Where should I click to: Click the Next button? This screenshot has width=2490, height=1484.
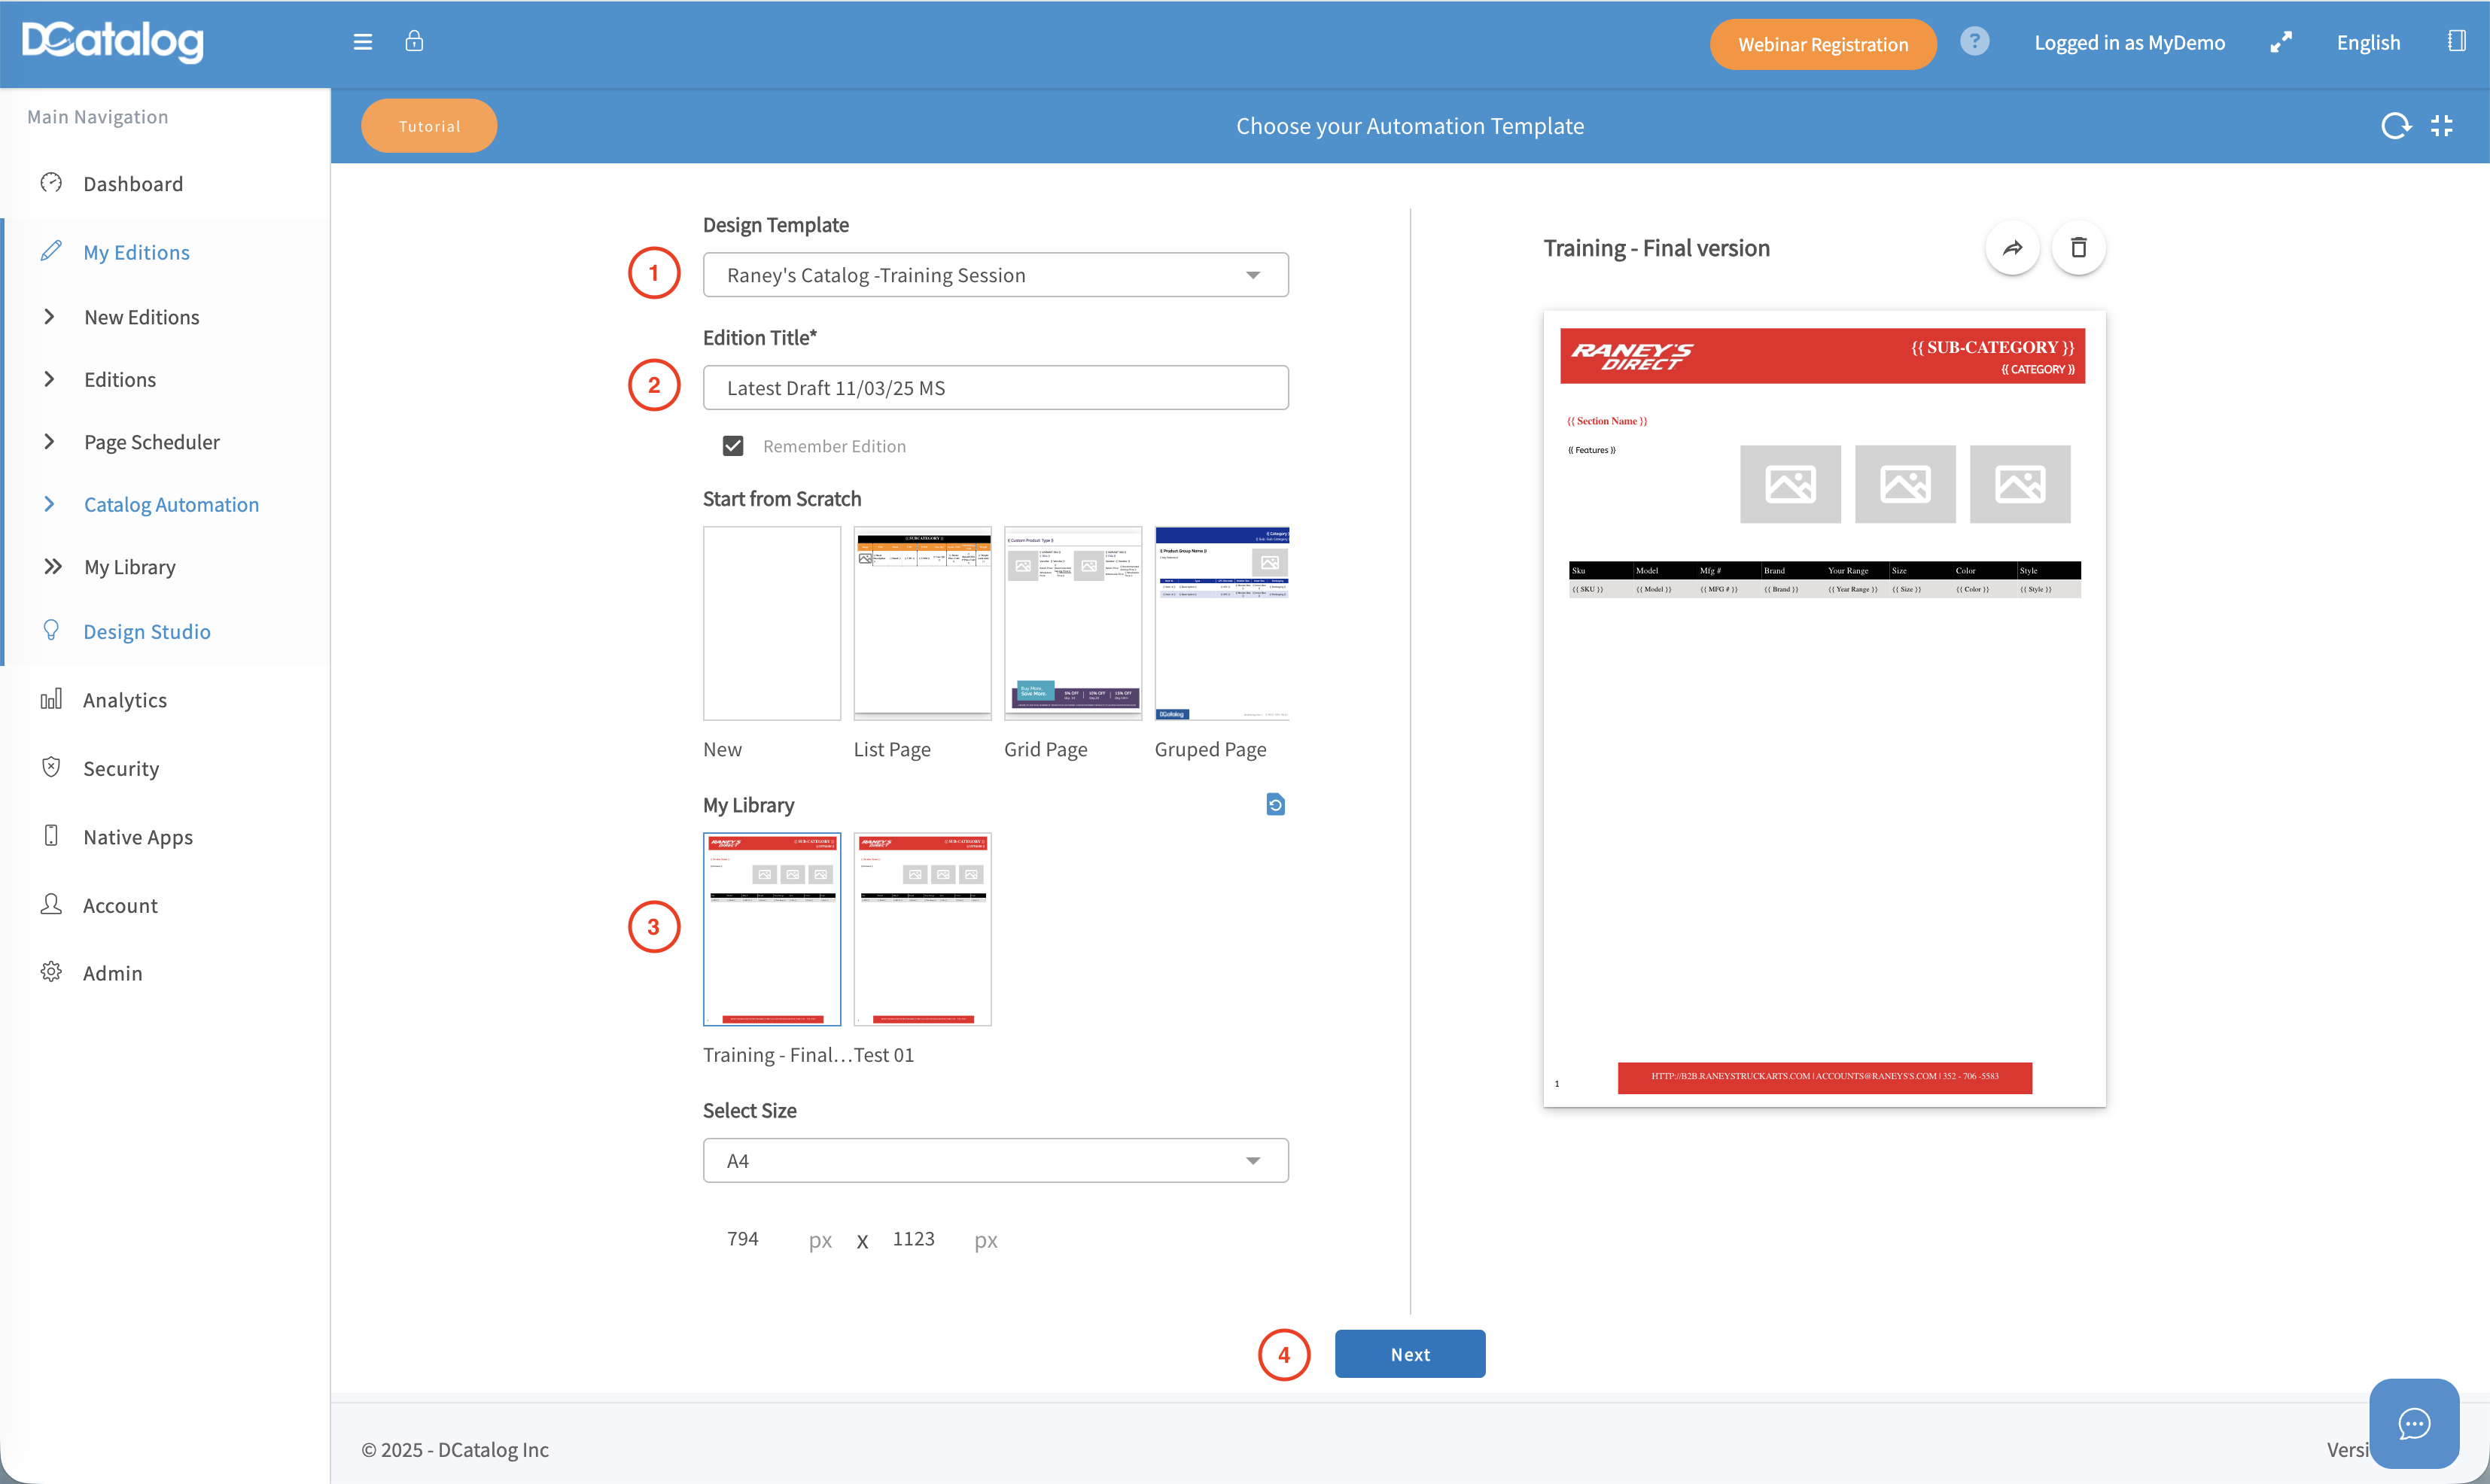click(1409, 1354)
